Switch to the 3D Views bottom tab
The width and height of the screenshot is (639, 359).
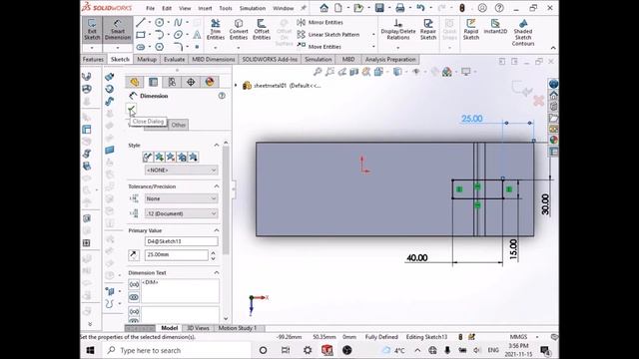point(198,328)
